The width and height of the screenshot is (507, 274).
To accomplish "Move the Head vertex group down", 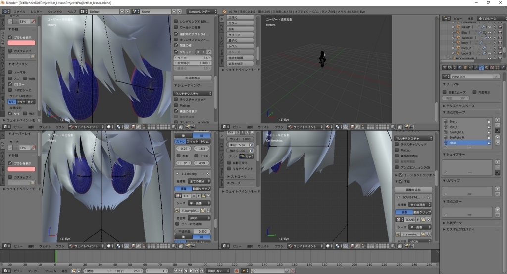I will pyautogui.click(x=497, y=143).
